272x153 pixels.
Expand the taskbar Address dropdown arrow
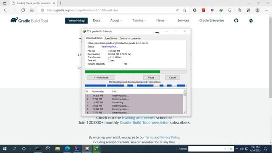225,149
